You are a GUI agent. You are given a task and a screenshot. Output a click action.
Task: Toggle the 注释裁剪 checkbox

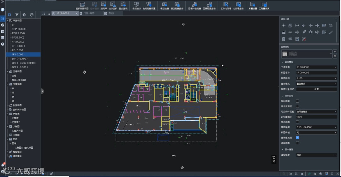point(297,143)
